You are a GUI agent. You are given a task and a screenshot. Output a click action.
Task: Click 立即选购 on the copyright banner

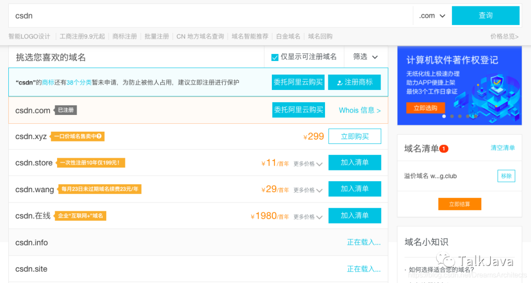coord(425,108)
